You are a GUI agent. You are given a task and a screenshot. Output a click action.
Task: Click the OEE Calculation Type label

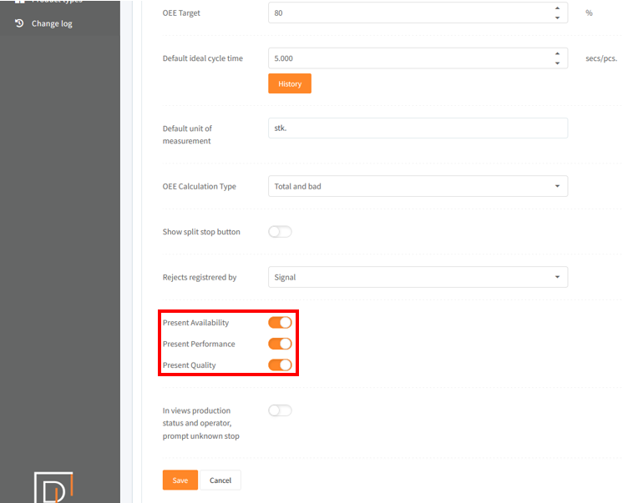(x=199, y=186)
